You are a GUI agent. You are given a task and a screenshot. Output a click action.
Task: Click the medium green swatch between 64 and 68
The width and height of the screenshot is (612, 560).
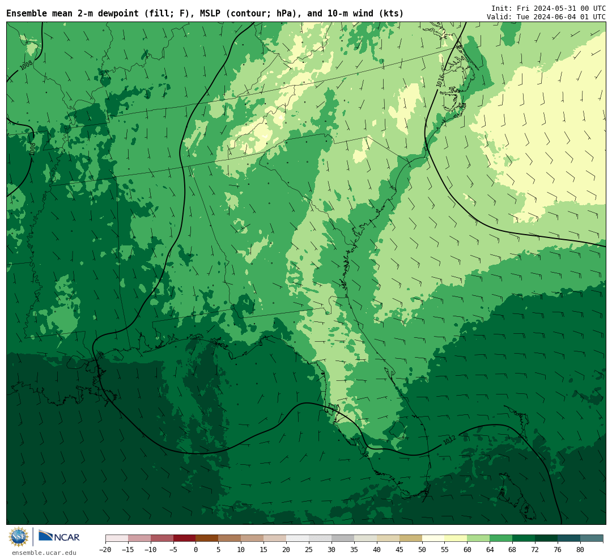pyautogui.click(x=501, y=538)
